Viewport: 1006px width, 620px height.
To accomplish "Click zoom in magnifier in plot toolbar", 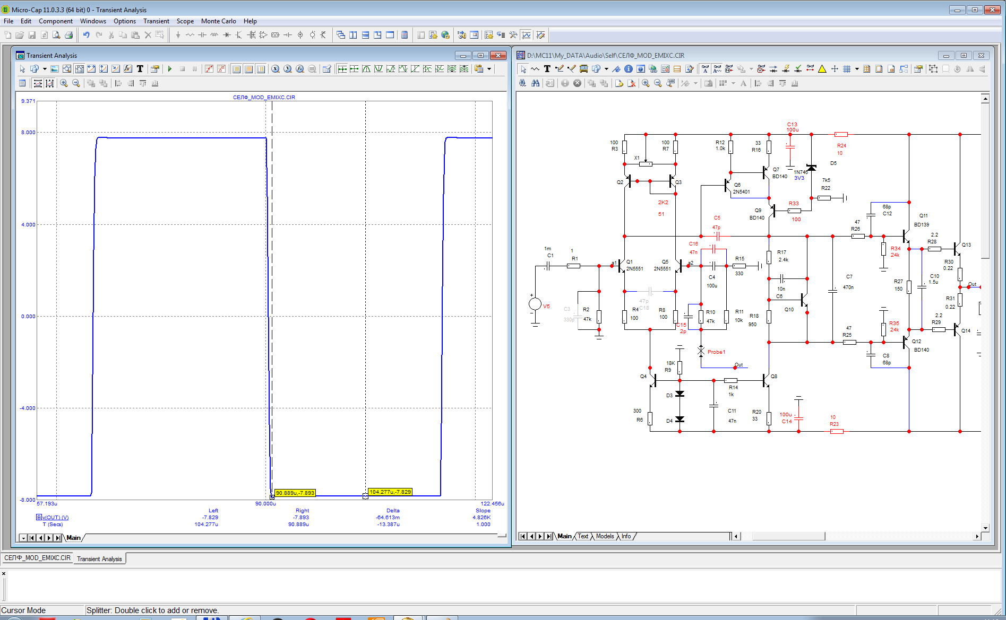I will coord(64,83).
